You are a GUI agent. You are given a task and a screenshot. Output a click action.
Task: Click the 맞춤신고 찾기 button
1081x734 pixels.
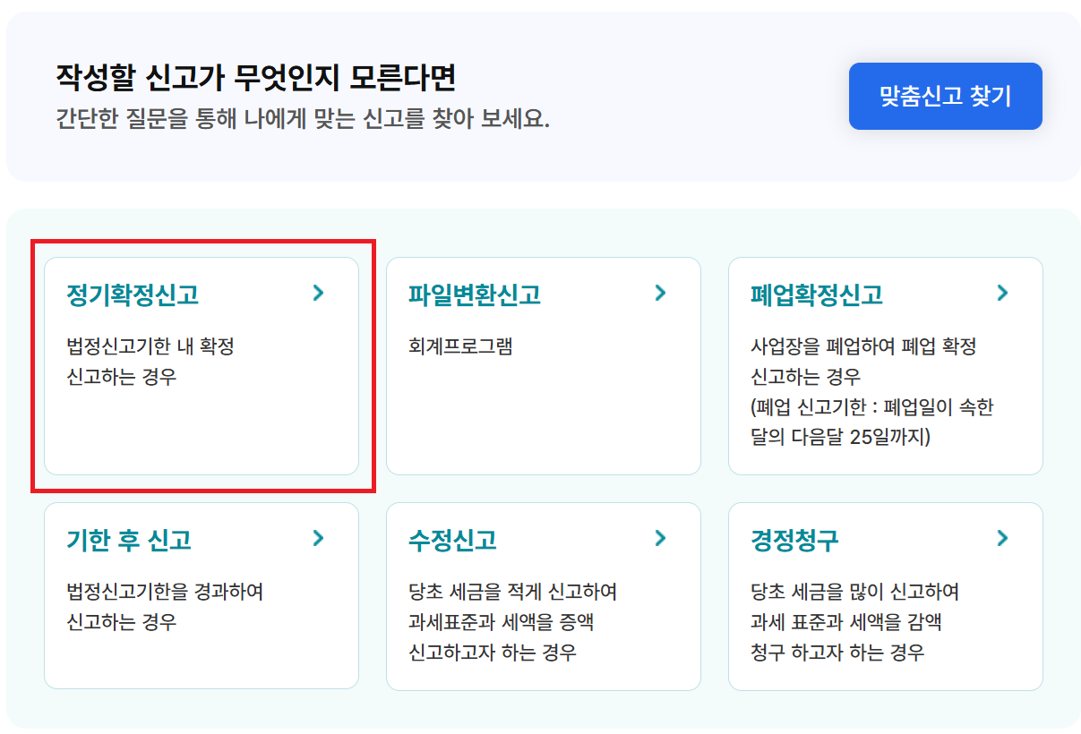coord(945,98)
